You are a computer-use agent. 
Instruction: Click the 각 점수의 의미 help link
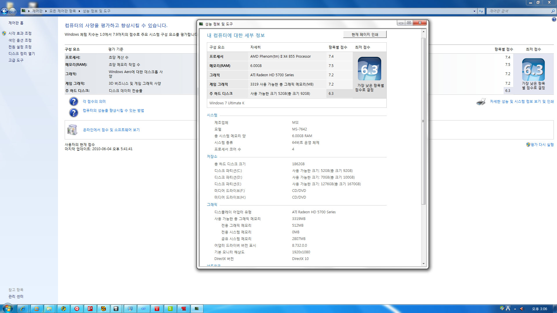(x=94, y=101)
